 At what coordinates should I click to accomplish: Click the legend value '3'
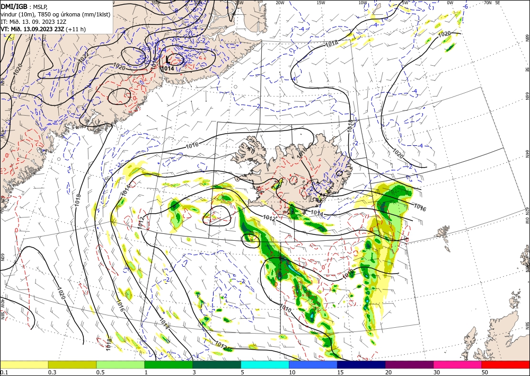pos(195,372)
